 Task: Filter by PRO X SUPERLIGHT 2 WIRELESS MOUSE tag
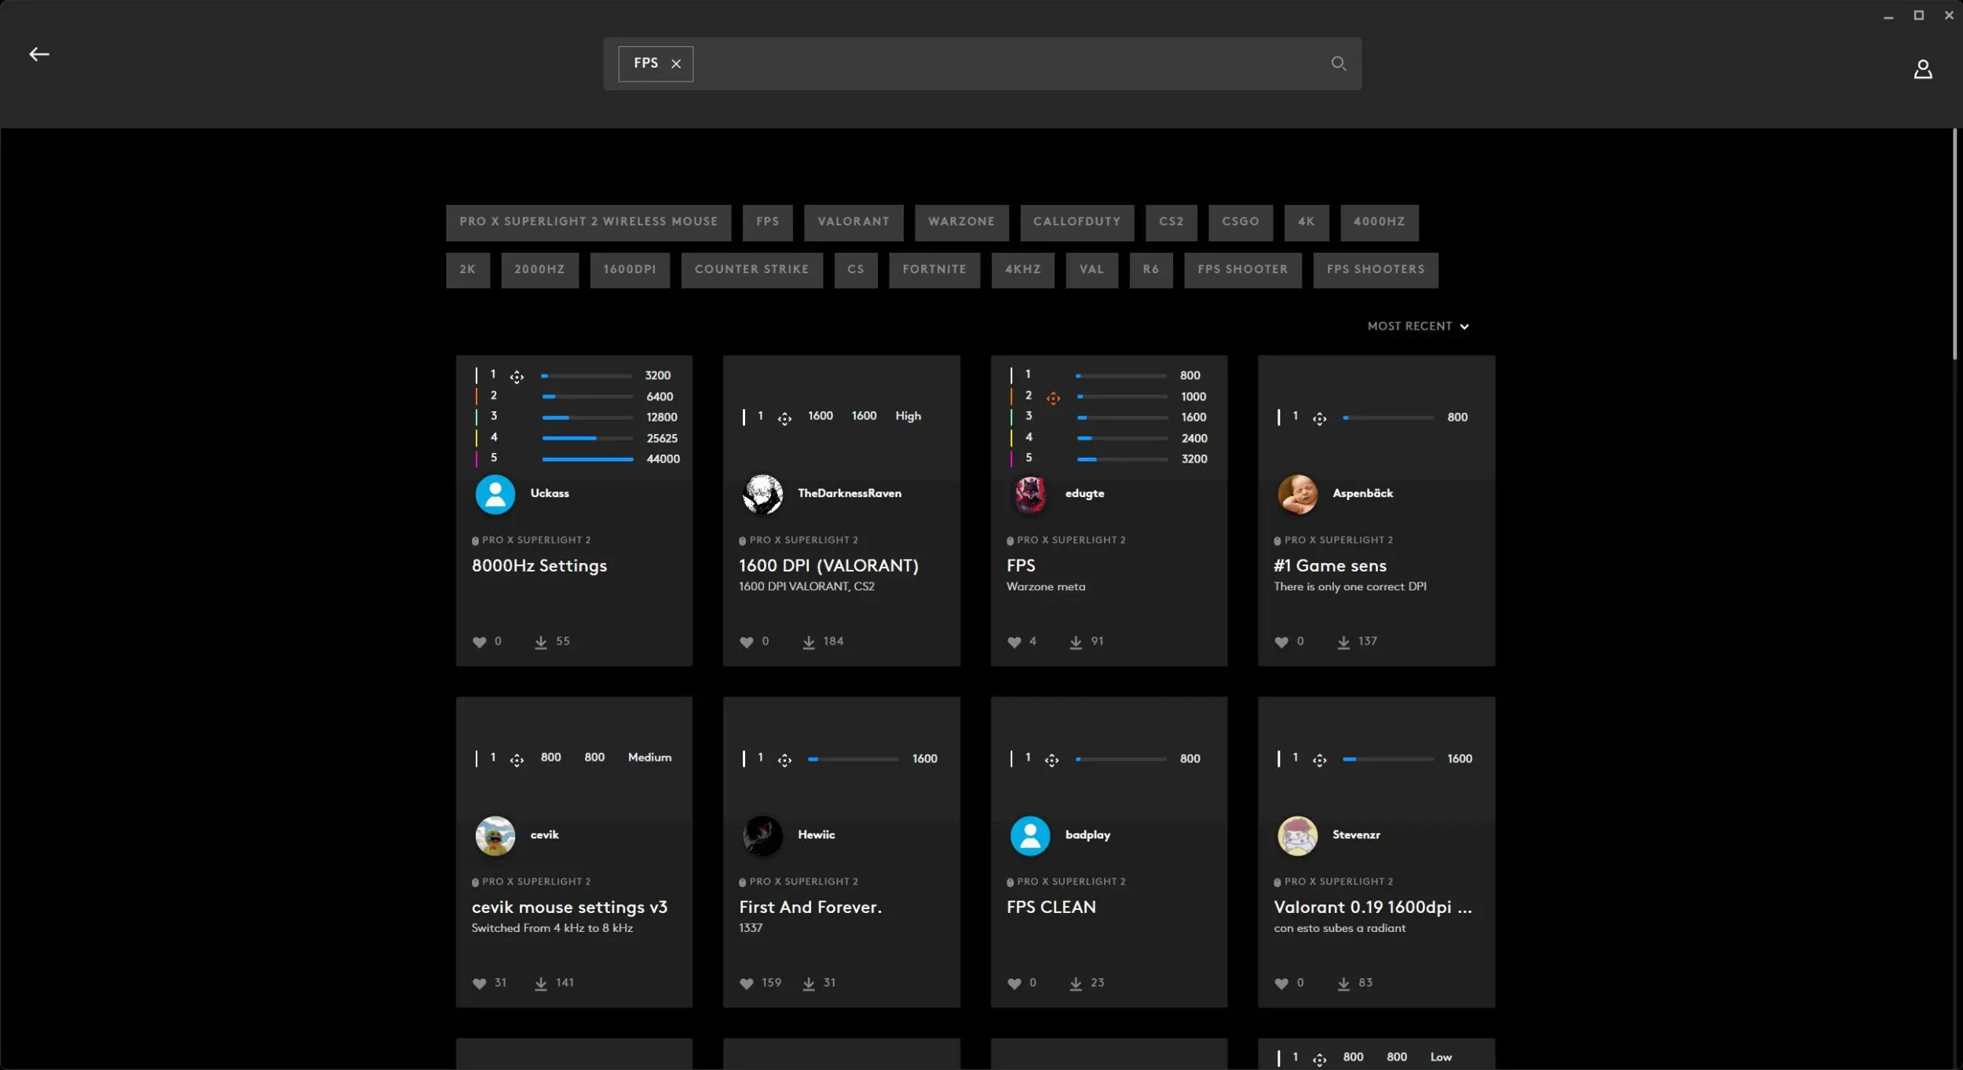pos(588,222)
